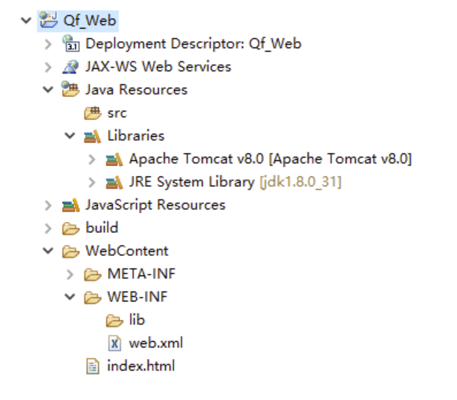
Task: Expand Apache Tomcat v8.0 library
Action: point(92,159)
